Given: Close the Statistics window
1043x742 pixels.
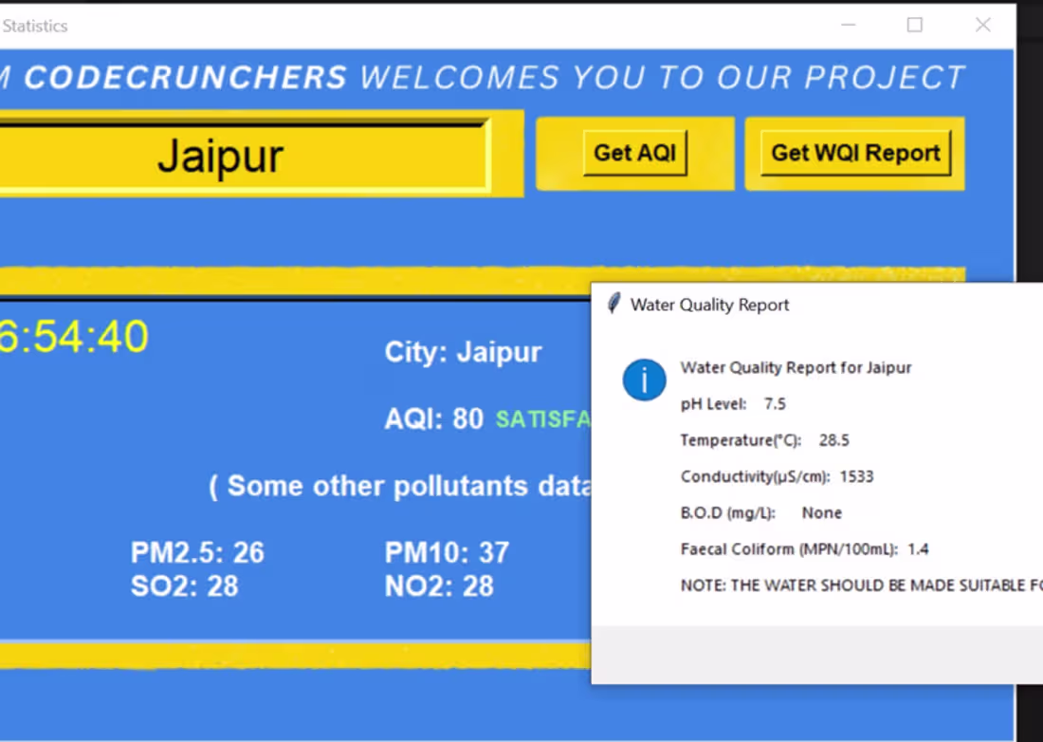Looking at the screenshot, I should pos(983,26).
